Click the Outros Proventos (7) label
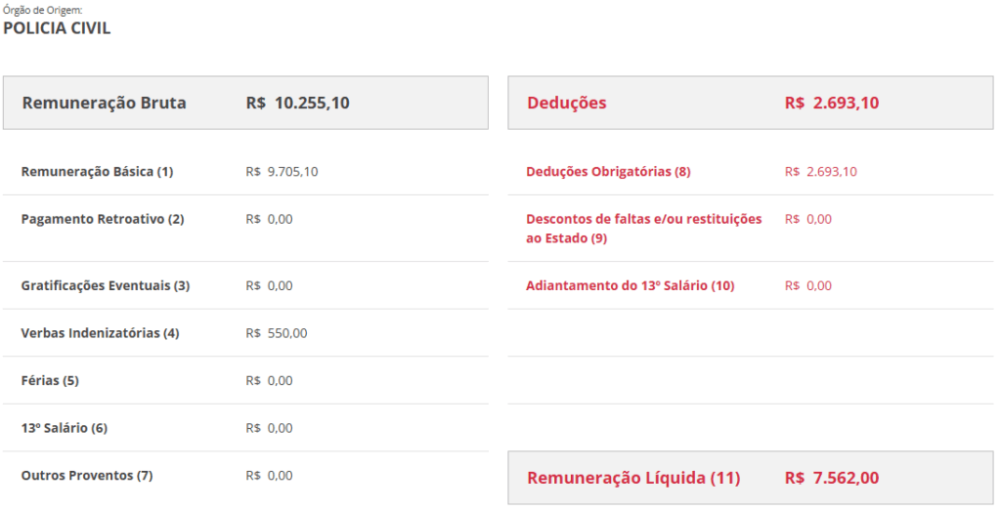 87,476
